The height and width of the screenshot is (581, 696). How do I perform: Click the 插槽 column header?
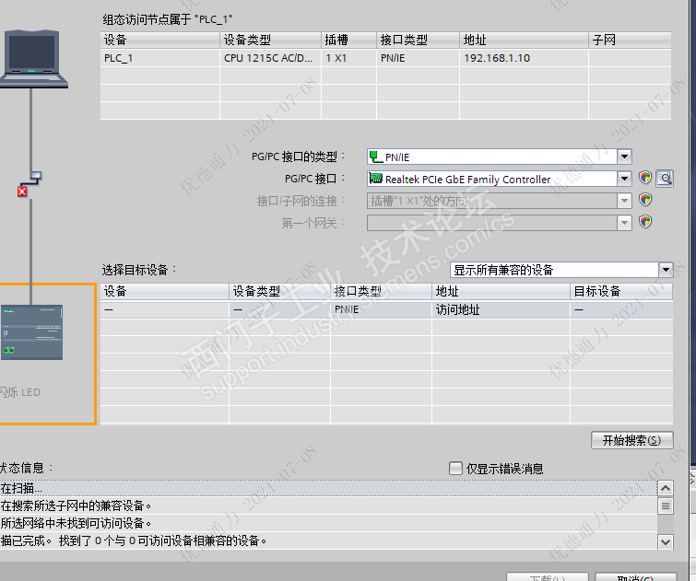[348, 40]
